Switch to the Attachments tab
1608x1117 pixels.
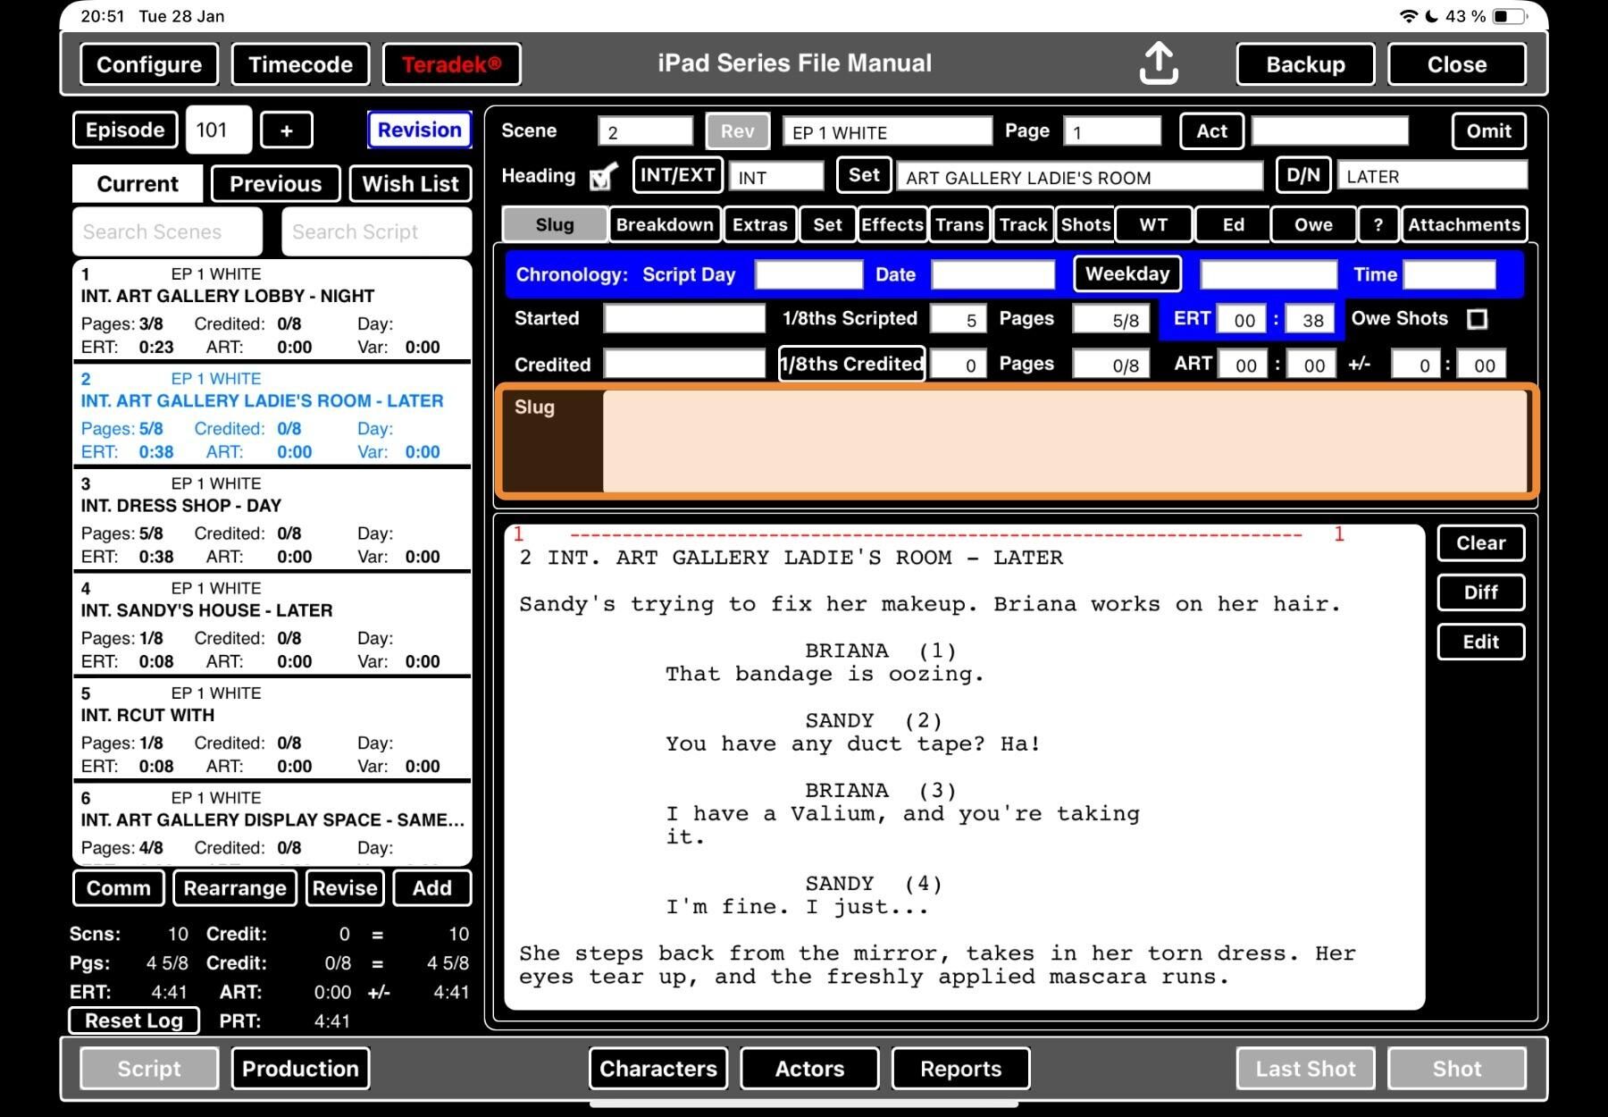(x=1463, y=225)
